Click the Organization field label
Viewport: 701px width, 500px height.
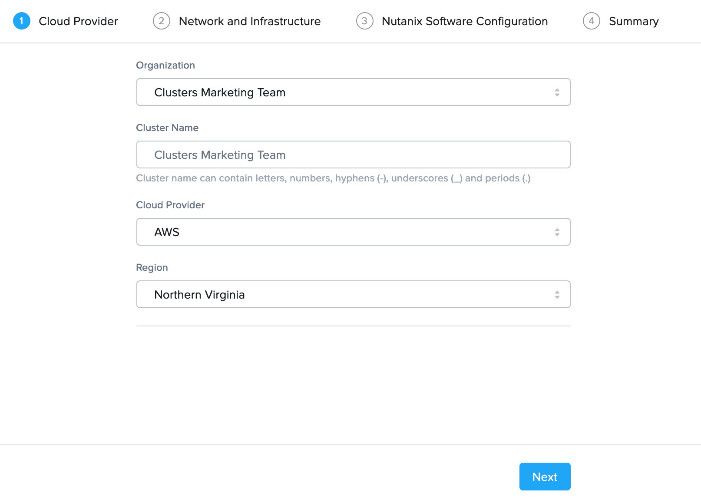coord(165,66)
